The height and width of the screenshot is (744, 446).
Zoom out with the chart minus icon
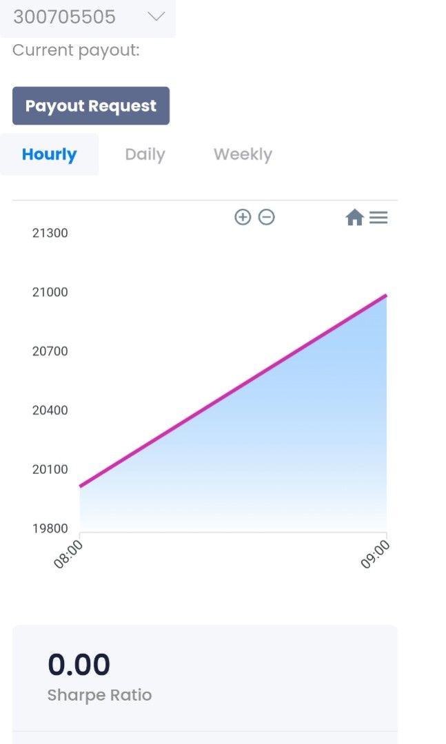click(x=267, y=217)
